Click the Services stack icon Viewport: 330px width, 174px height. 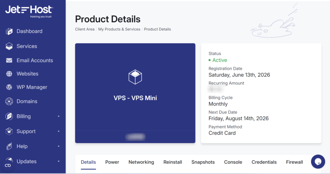tap(9, 46)
